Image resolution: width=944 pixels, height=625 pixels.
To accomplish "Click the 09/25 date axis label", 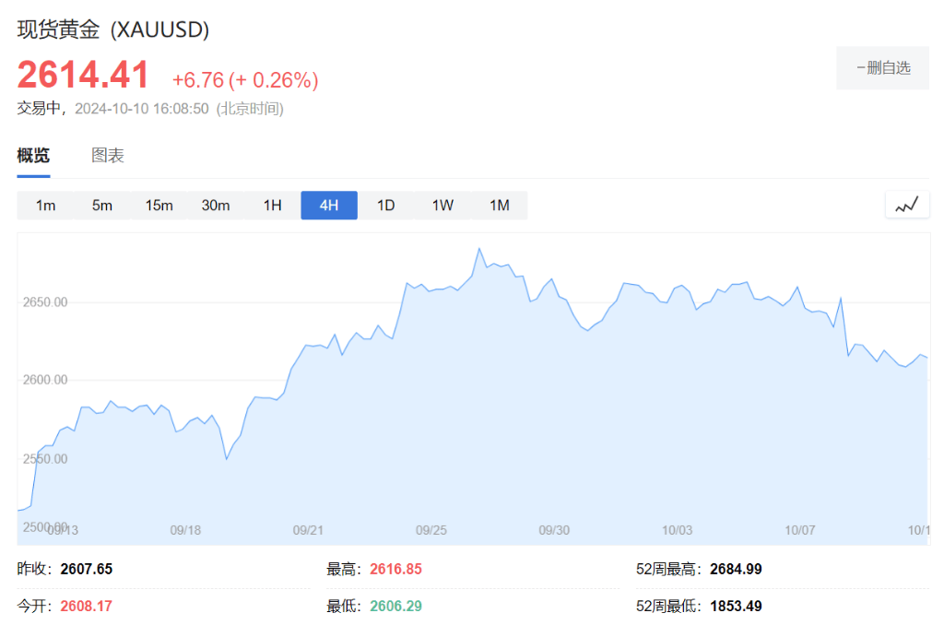I will 431,530.
